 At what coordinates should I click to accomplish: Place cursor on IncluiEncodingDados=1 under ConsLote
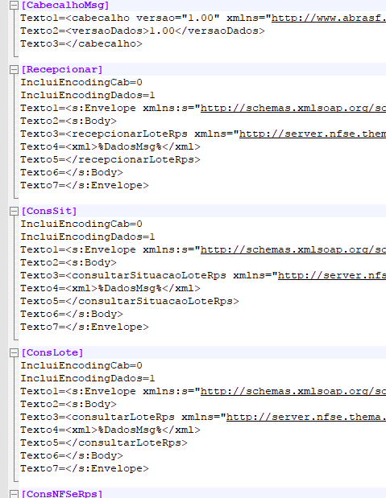pos(88,379)
